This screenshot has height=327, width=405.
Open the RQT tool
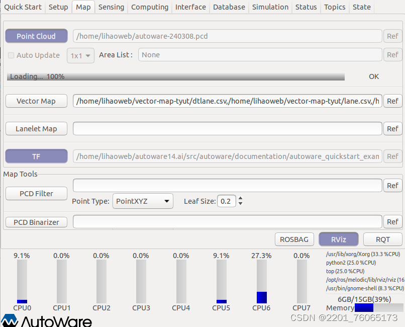(382, 239)
